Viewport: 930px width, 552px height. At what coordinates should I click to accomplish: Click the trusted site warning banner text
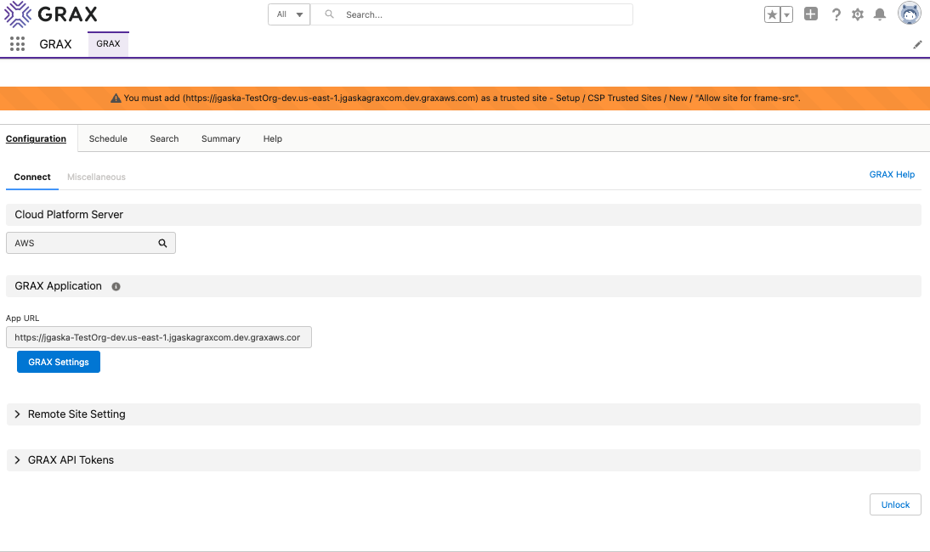462,99
